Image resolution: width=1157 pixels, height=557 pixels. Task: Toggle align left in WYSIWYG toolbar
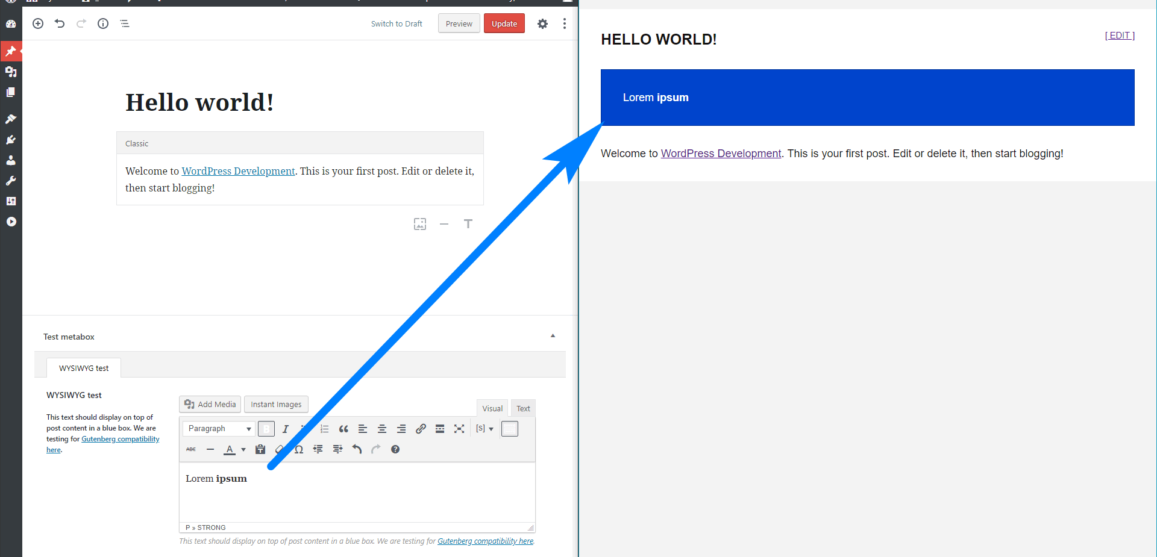pos(363,429)
